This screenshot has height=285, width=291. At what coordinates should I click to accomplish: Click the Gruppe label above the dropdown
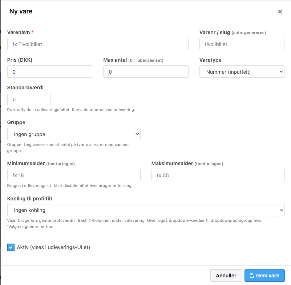pyautogui.click(x=16, y=122)
